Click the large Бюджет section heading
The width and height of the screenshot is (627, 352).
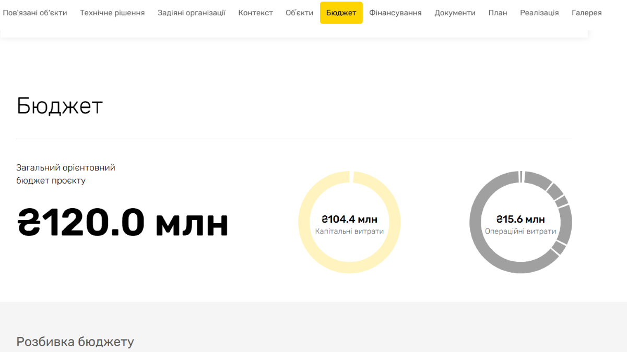(x=60, y=106)
